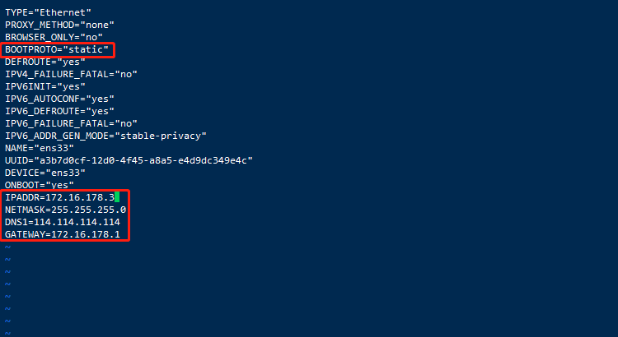Click the BOOTPROTO="static" value
The height and width of the screenshot is (337, 618).
coord(86,49)
